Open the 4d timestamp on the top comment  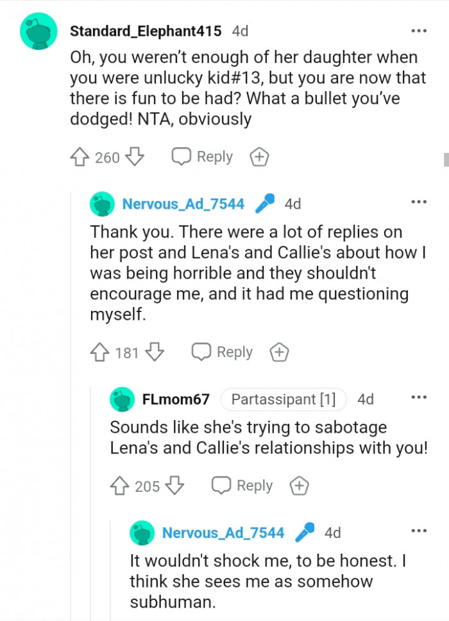(241, 30)
